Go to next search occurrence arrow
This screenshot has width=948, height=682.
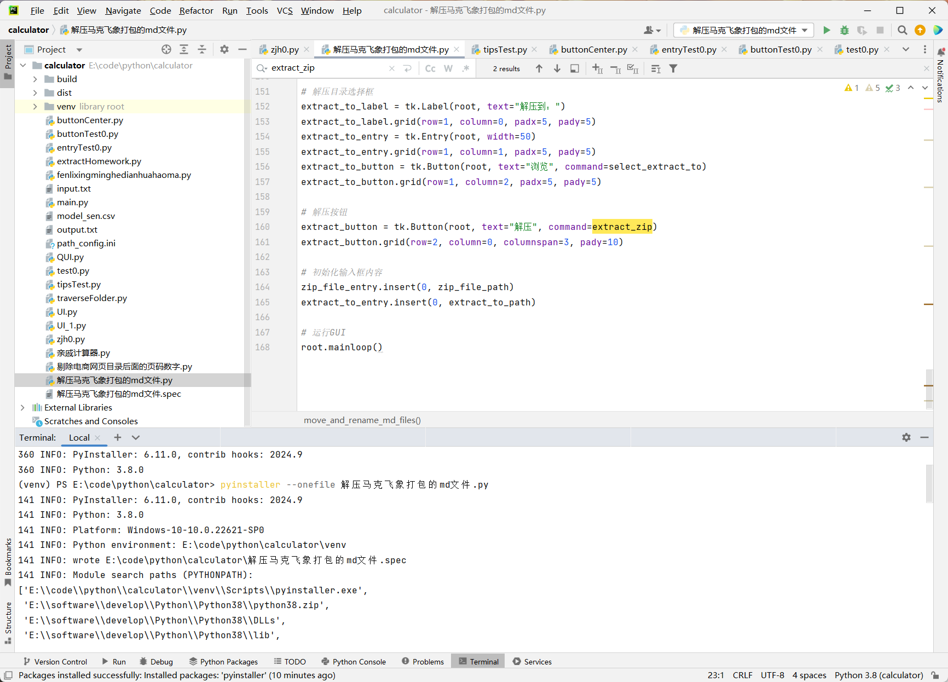[557, 68]
